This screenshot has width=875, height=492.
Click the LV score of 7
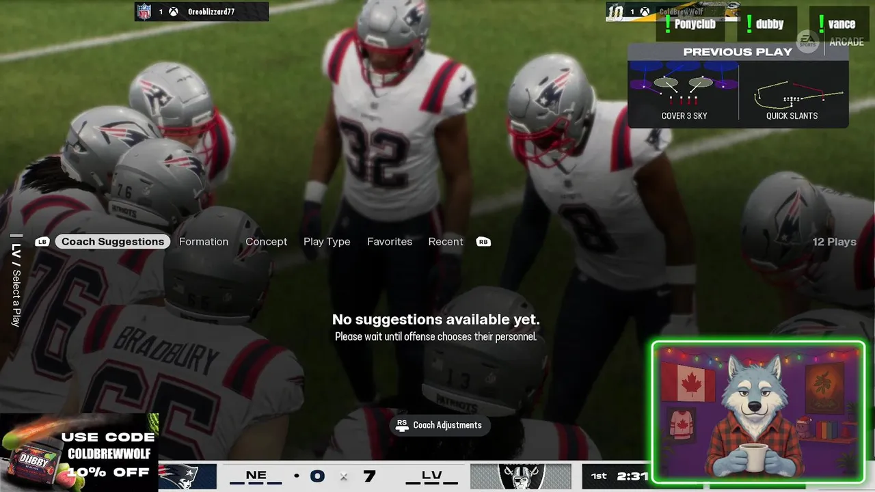click(x=369, y=476)
